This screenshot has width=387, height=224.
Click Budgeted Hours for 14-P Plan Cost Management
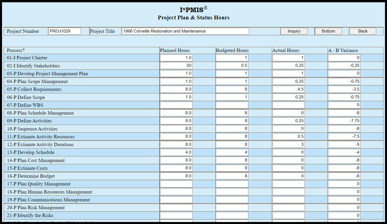coord(232,160)
